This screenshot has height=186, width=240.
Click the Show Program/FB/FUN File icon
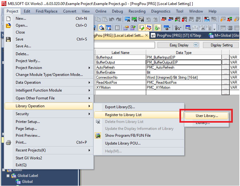pyautogui.click(x=98, y=136)
